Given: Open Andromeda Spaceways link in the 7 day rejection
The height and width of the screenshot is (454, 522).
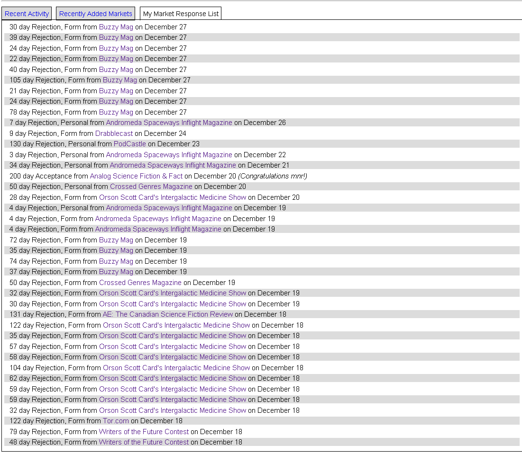Looking at the screenshot, I should point(169,123).
